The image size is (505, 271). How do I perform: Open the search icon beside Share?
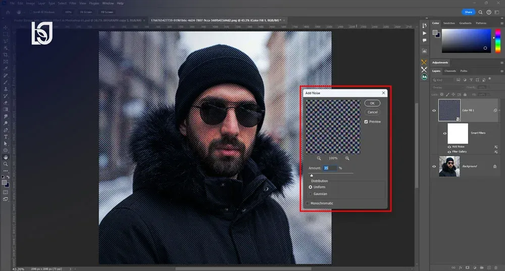[480, 12]
